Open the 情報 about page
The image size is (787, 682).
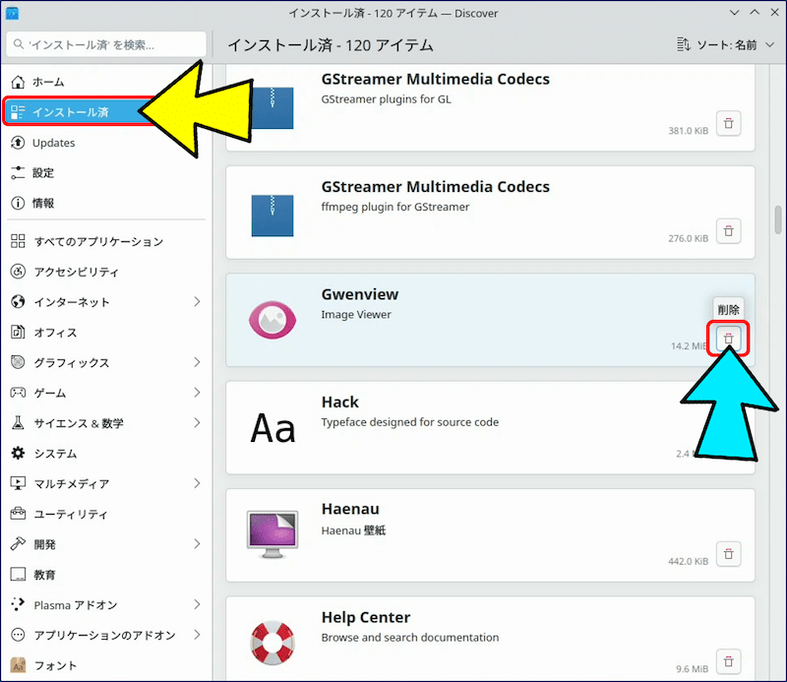[x=43, y=204]
